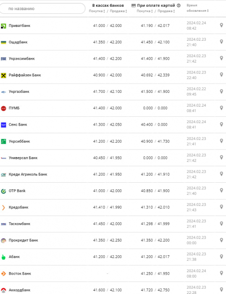
Task: Open the Креди Агриколь Банк link
Action: (28, 174)
